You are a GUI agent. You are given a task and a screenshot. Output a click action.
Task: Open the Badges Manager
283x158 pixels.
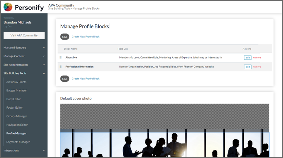coord(17,90)
